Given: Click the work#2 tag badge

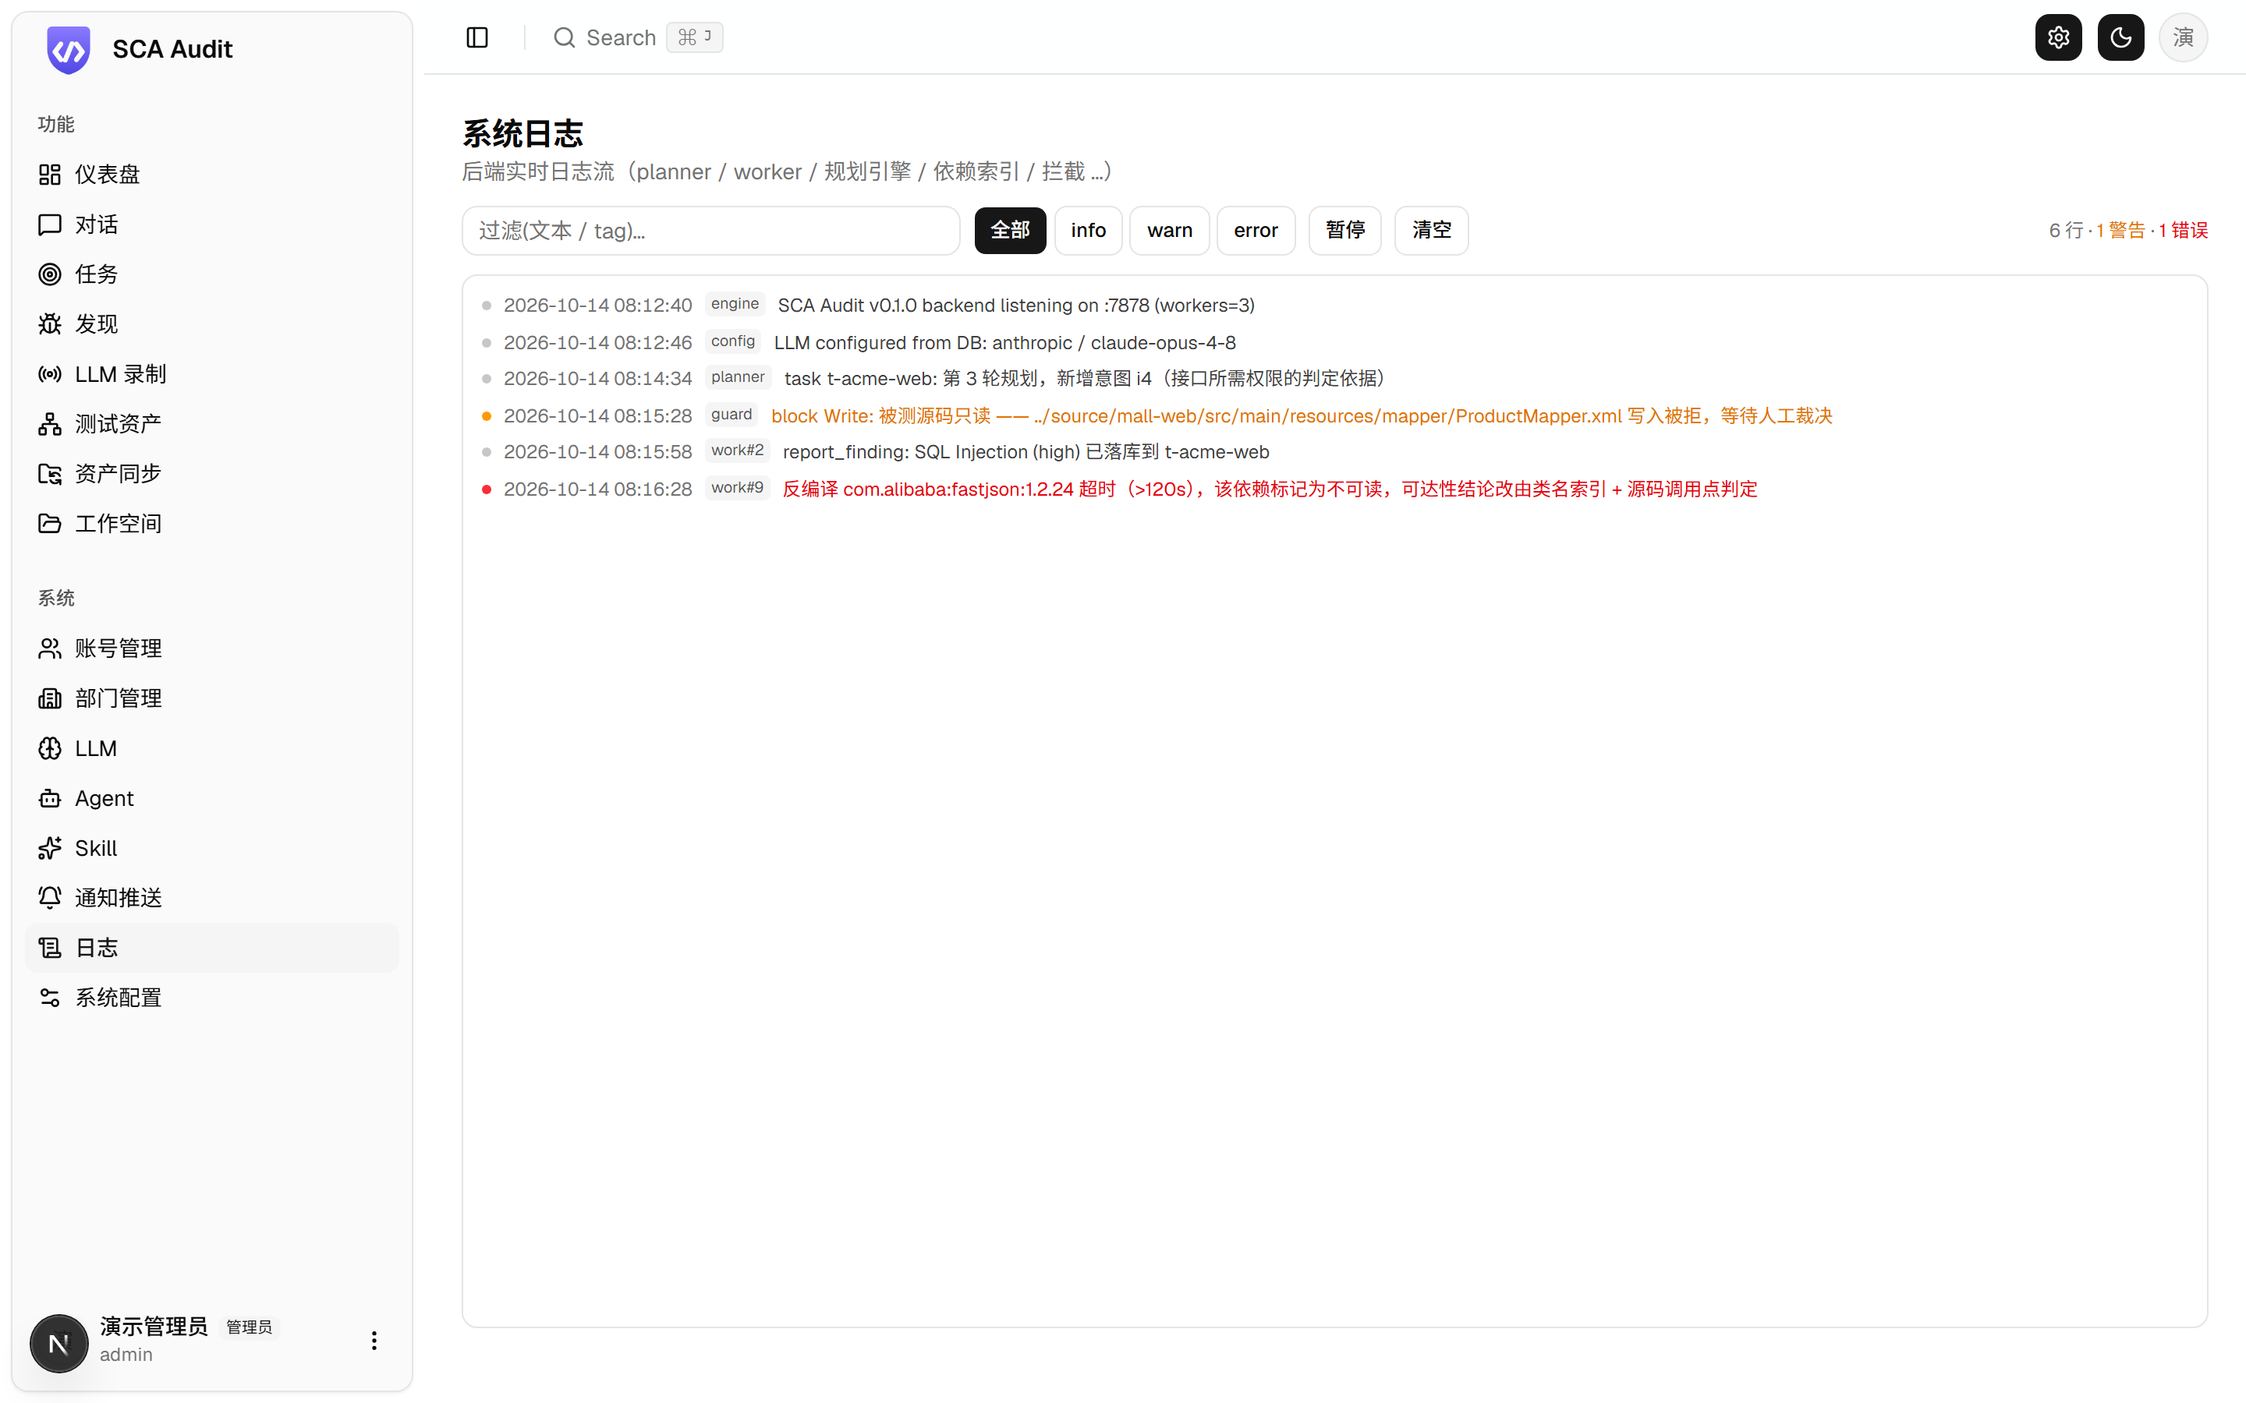Looking at the screenshot, I should click(x=737, y=451).
